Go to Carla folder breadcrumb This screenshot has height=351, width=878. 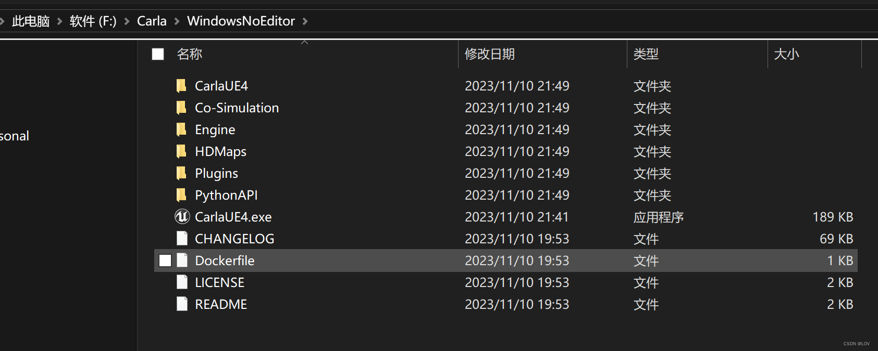[152, 21]
